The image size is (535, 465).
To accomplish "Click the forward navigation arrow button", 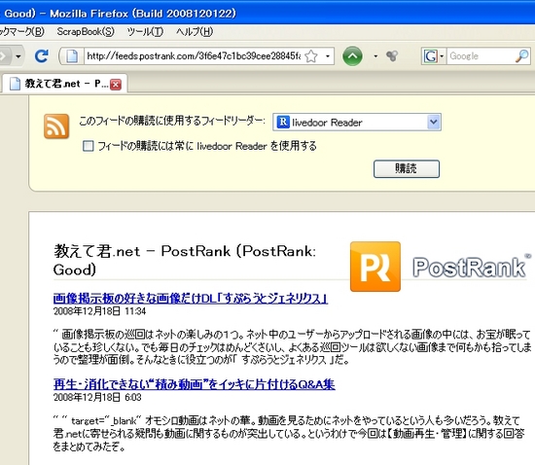I will [x=5, y=56].
